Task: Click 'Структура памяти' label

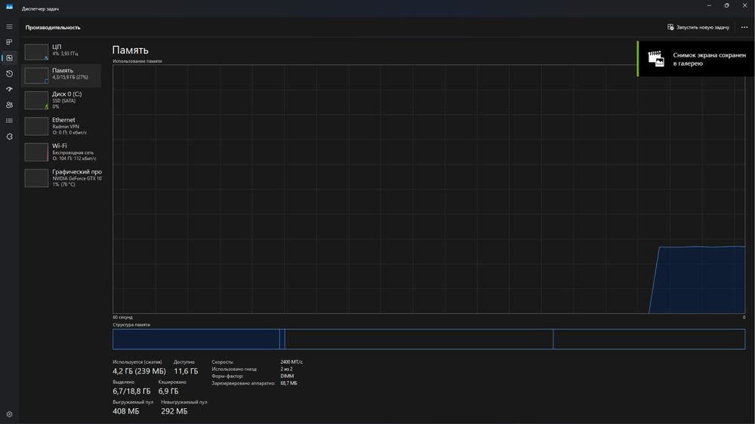Action: click(131, 325)
